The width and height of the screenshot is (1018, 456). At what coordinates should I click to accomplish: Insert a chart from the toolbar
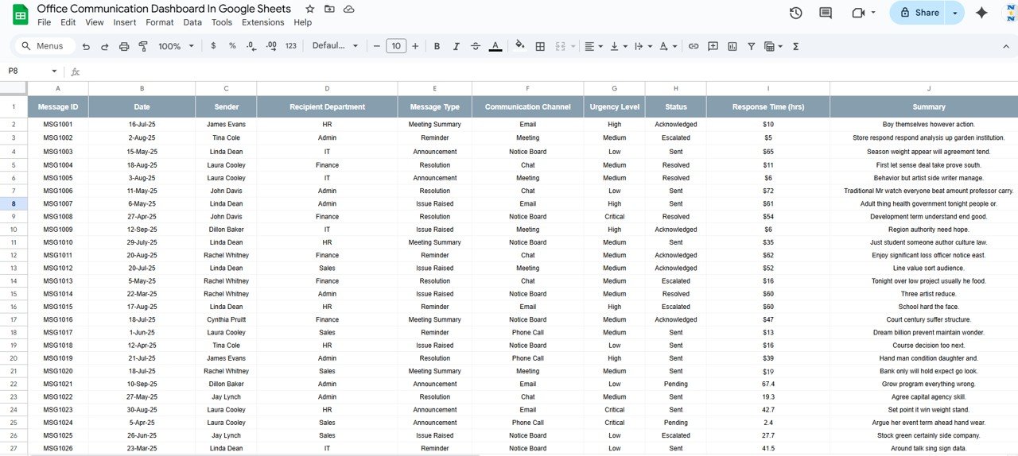coord(732,46)
